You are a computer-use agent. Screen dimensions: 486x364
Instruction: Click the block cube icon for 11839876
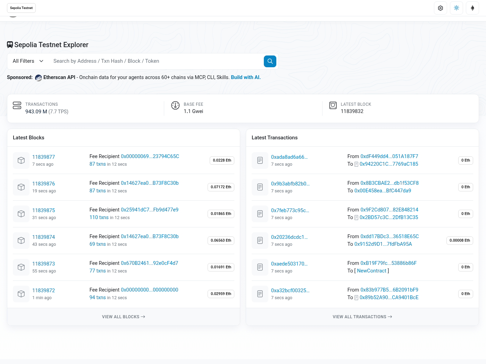pyautogui.click(x=21, y=187)
